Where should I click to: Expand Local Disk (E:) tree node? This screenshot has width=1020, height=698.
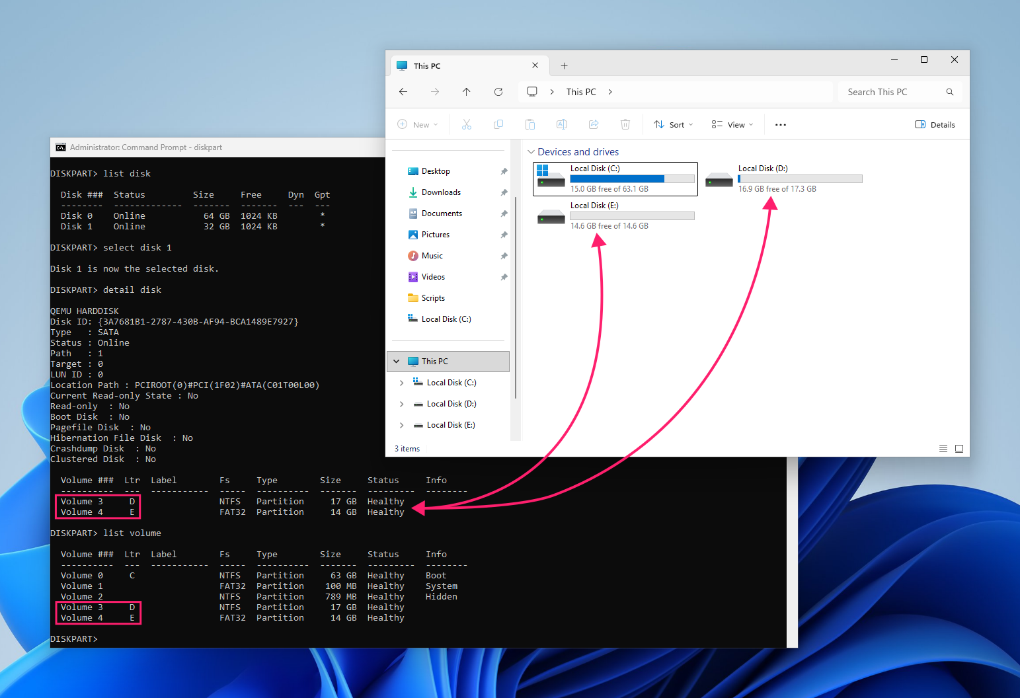(401, 425)
